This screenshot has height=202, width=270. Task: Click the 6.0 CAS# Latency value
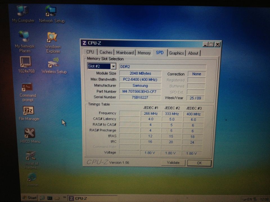[193, 120]
